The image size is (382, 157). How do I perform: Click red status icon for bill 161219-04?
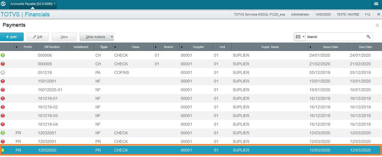tap(3, 124)
